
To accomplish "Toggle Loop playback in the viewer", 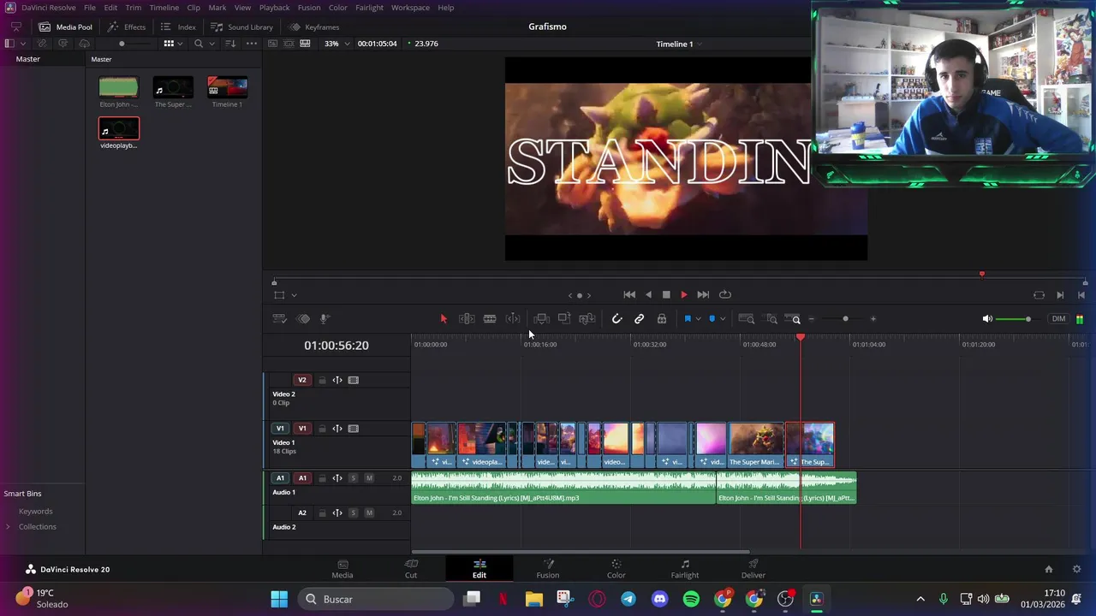I will coord(725,294).
